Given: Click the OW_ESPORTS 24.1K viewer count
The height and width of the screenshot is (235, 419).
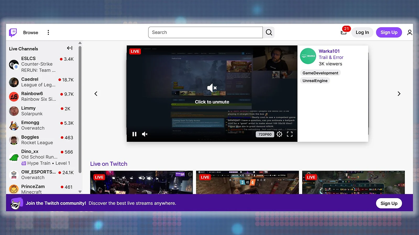Looking at the screenshot, I should coord(66,173).
